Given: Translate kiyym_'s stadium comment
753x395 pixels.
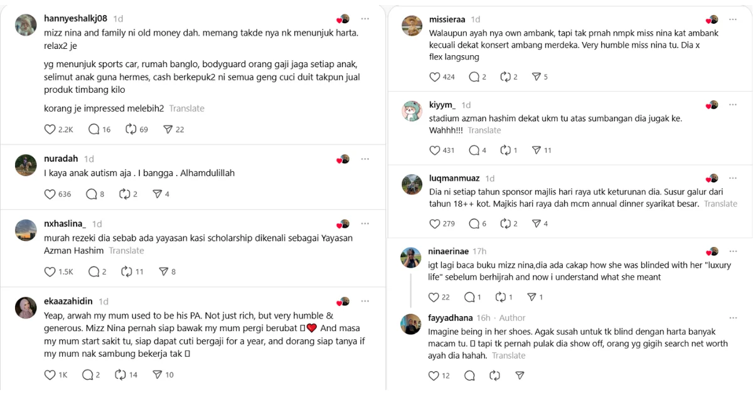Looking at the screenshot, I should point(484,130).
